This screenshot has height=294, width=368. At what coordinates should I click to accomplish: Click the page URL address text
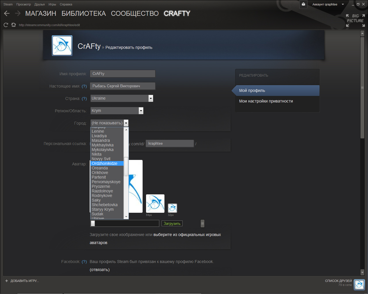point(49,25)
